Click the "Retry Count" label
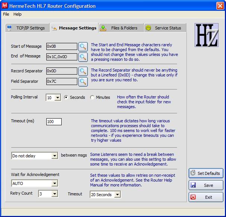Image resolution: width=226 pixels, height=217 pixels. [x=21, y=193]
